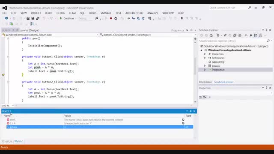
Task: Click the Properties wrench icon in Solution Explorer
Action: point(251,36)
